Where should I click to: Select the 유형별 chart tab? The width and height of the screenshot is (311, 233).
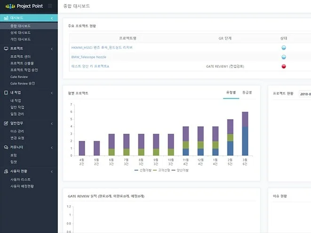coord(231,93)
